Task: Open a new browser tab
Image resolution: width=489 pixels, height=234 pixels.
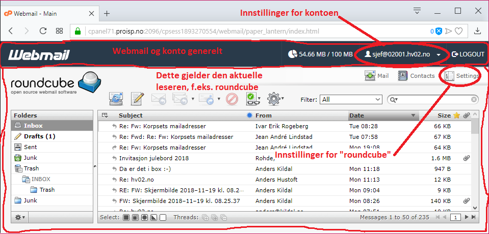Action: pyautogui.click(x=107, y=13)
